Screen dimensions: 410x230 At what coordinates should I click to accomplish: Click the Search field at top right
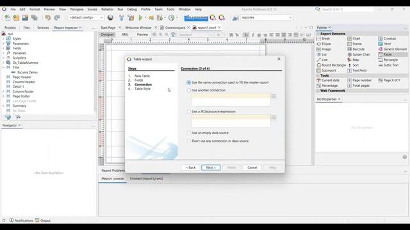(347, 9)
